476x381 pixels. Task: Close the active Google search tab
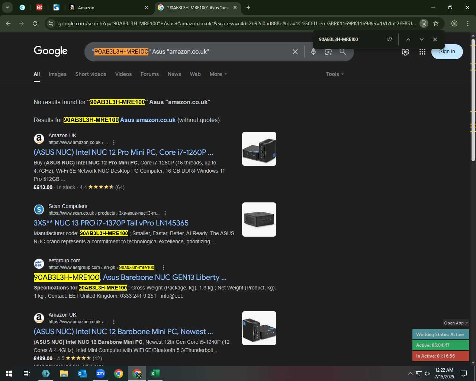(x=235, y=7)
